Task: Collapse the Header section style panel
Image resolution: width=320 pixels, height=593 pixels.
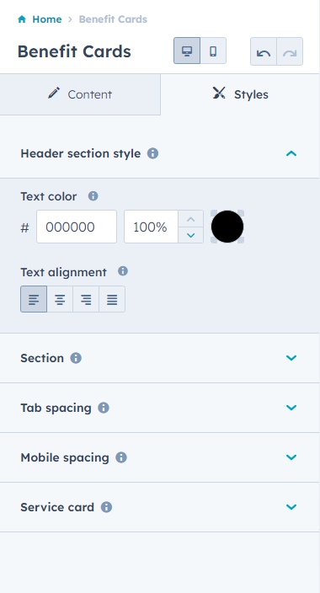Action: (291, 153)
